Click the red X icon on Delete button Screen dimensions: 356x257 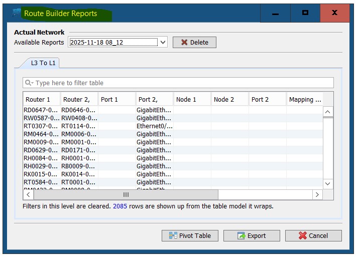(184, 43)
